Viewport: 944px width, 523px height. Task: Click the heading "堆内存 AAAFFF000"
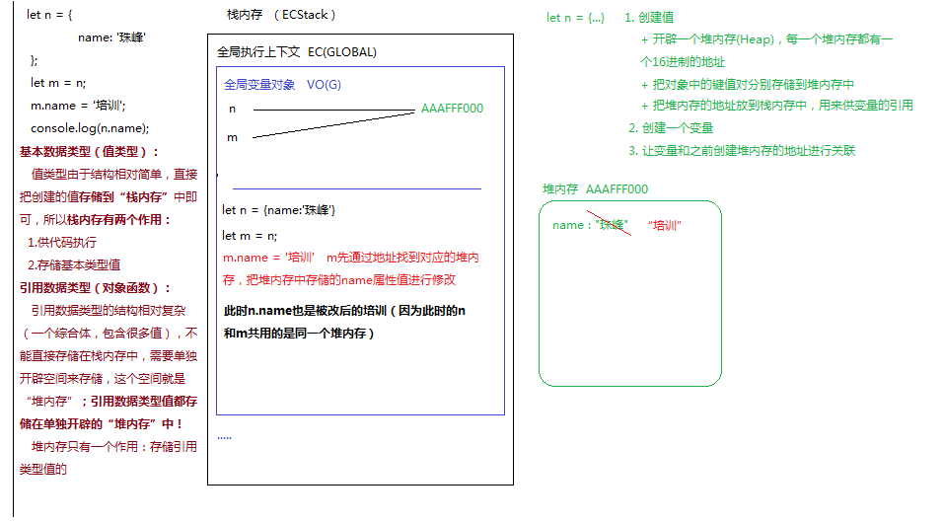click(596, 189)
